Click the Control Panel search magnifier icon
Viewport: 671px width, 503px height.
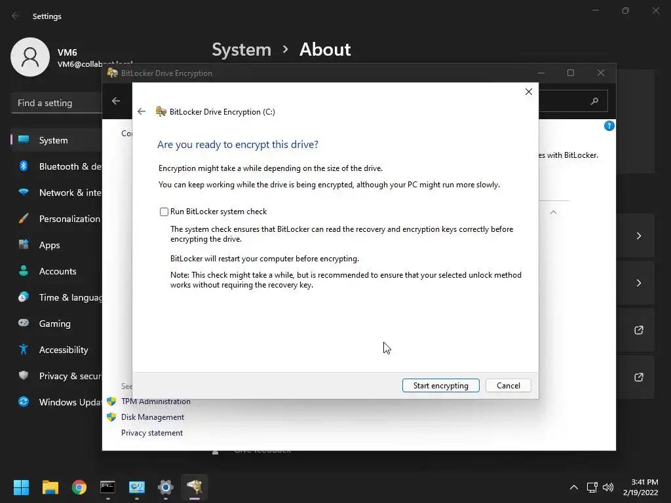(594, 101)
